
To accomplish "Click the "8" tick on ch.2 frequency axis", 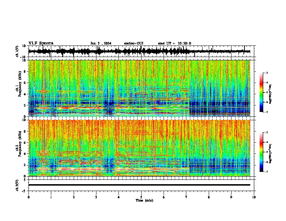I will coord(25,131).
